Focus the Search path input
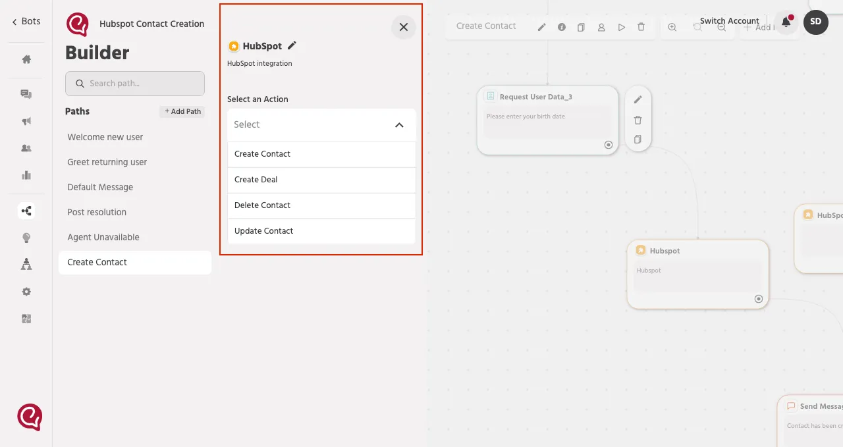This screenshot has height=447, width=843. (135, 84)
